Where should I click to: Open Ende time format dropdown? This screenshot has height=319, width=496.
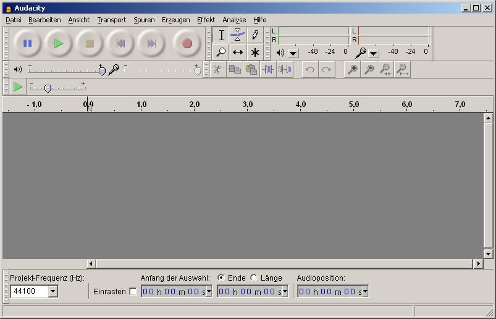pos(285,291)
